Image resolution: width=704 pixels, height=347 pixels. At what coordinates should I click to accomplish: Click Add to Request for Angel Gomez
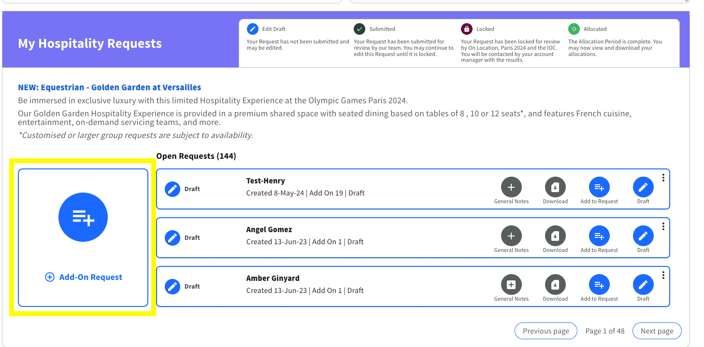[x=599, y=236]
